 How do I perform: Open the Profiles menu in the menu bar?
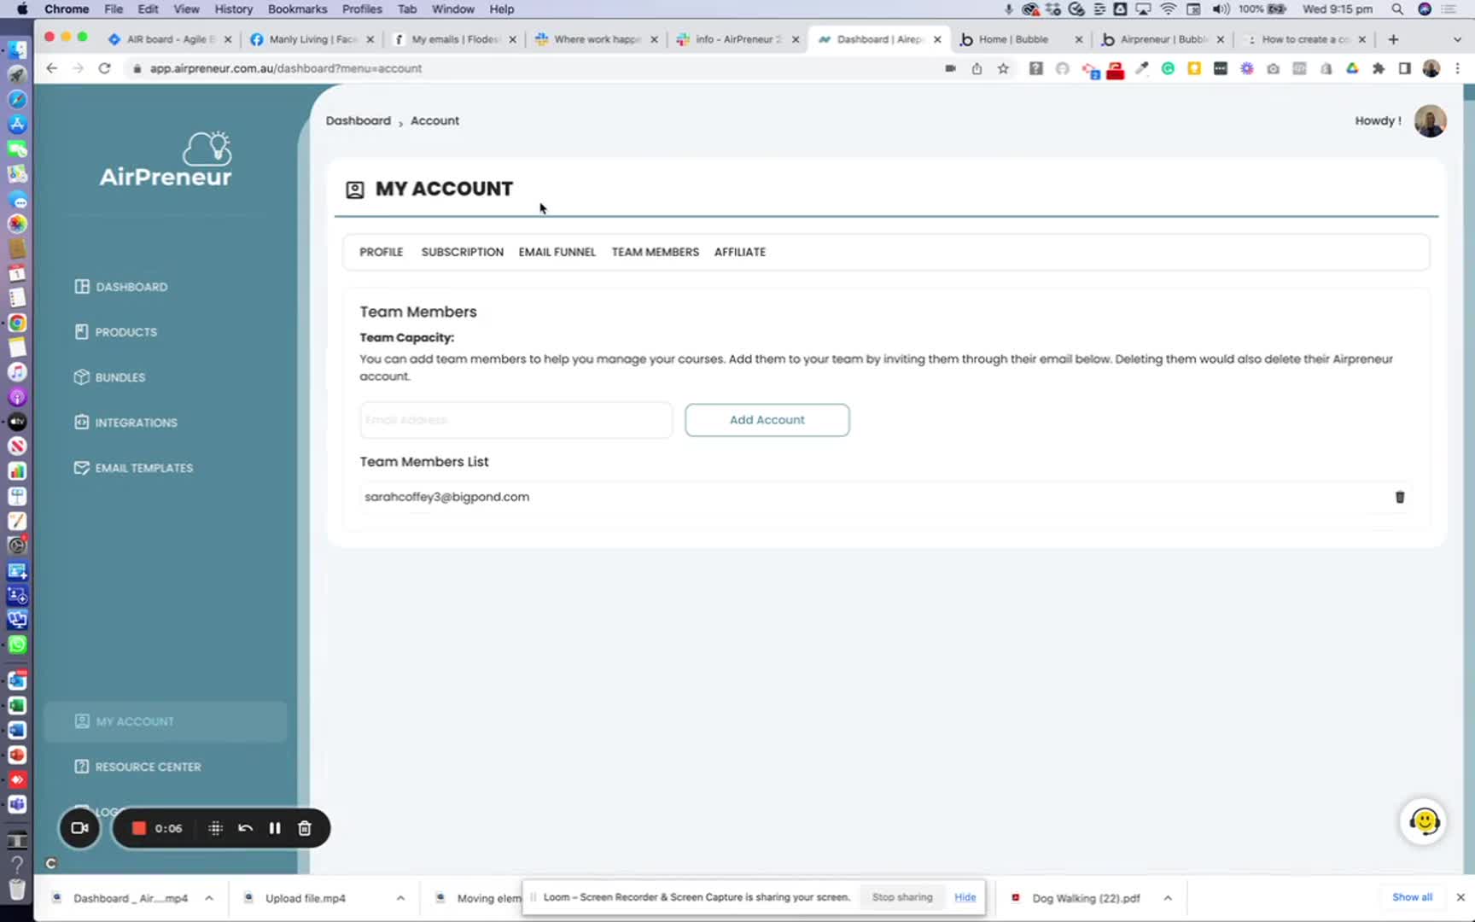coord(362,9)
